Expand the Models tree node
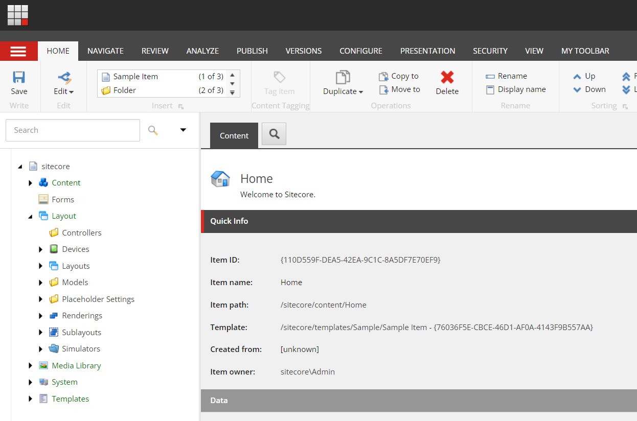This screenshot has width=637, height=421. 40,283
